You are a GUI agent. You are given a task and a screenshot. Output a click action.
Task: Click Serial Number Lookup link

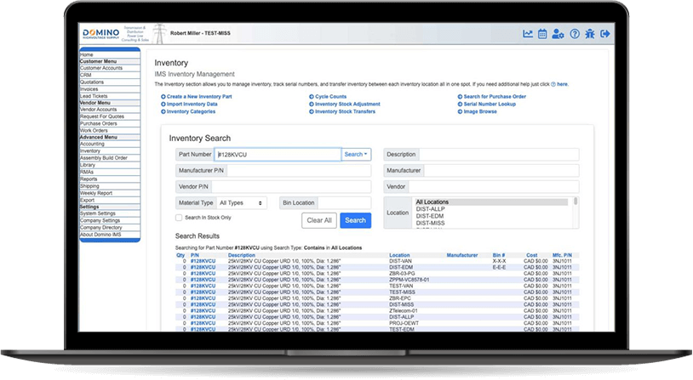490,105
